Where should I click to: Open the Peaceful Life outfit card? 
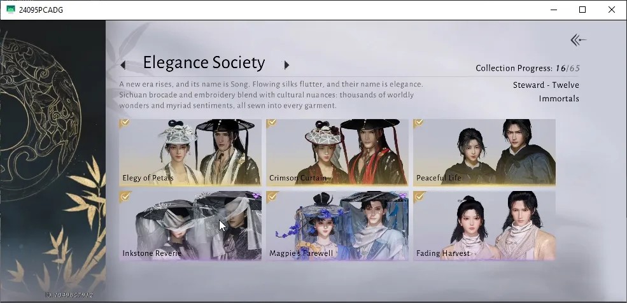tap(484, 152)
